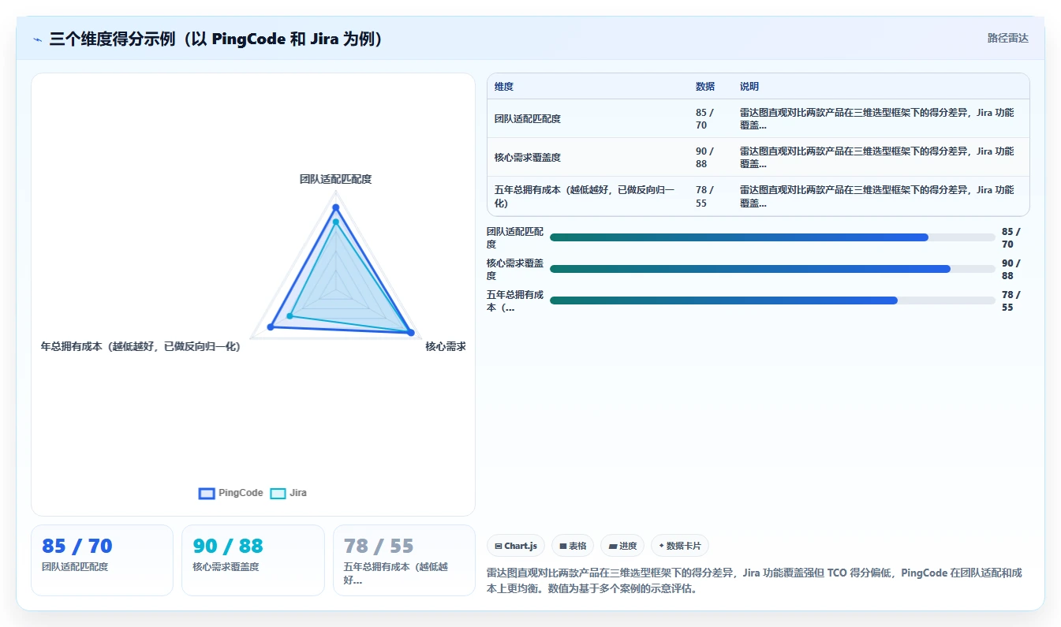This screenshot has width=1061, height=627.
Task: Click the PingCode top radar point
Action: (335, 208)
